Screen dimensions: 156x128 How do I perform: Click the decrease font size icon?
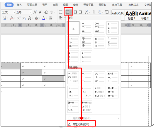pyautogui.click(x=40, y=12)
